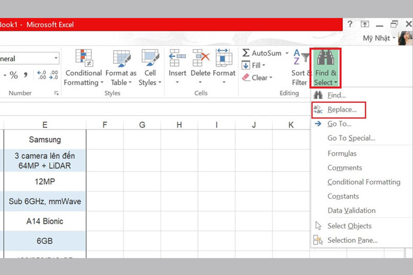Click the 6GB cell

45,241
